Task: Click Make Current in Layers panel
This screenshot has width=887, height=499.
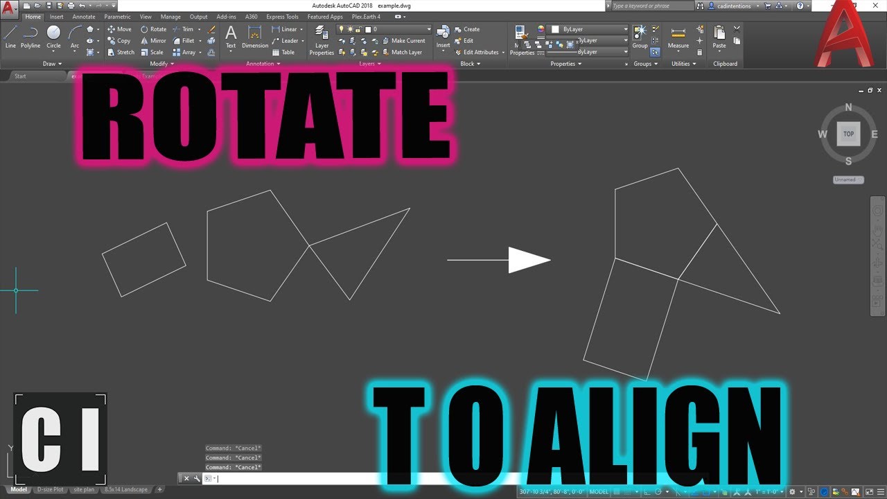Action: (403, 41)
